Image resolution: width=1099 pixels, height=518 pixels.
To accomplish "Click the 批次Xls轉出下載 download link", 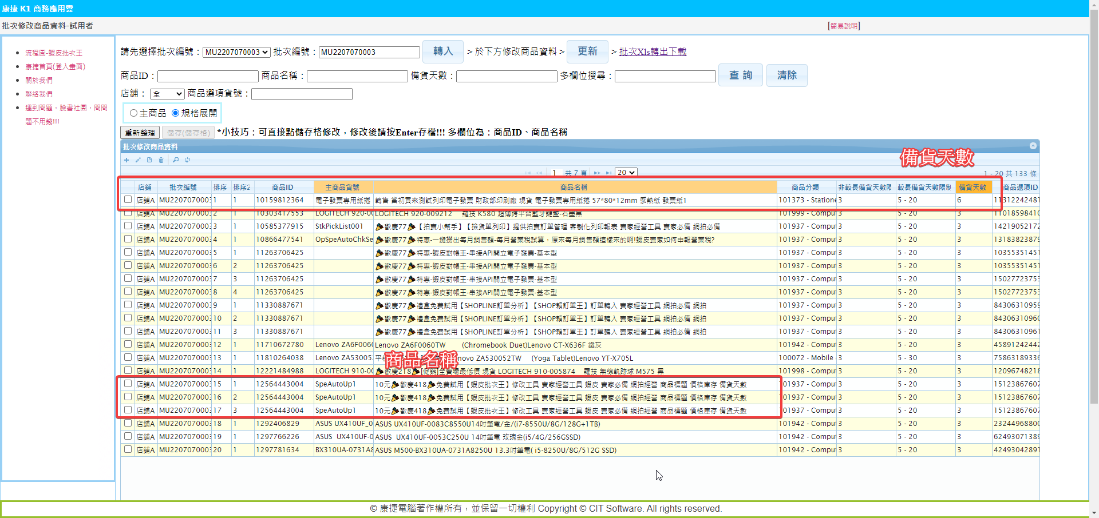I will (x=653, y=51).
